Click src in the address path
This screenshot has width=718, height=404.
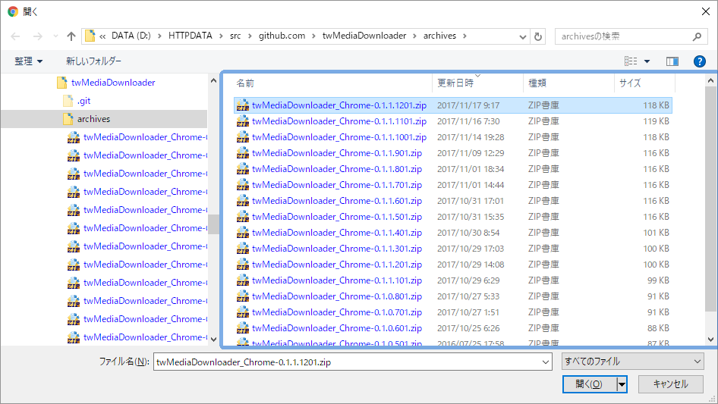235,36
